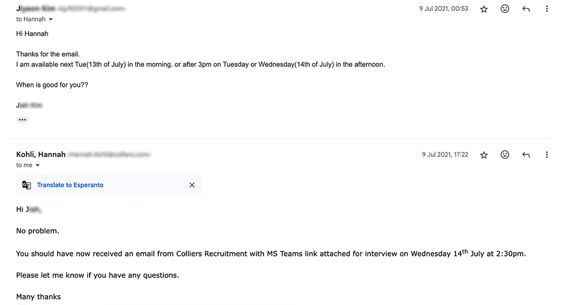The image size is (562, 305).
Task: Click Translate to Esperanto link
Action: point(70,185)
